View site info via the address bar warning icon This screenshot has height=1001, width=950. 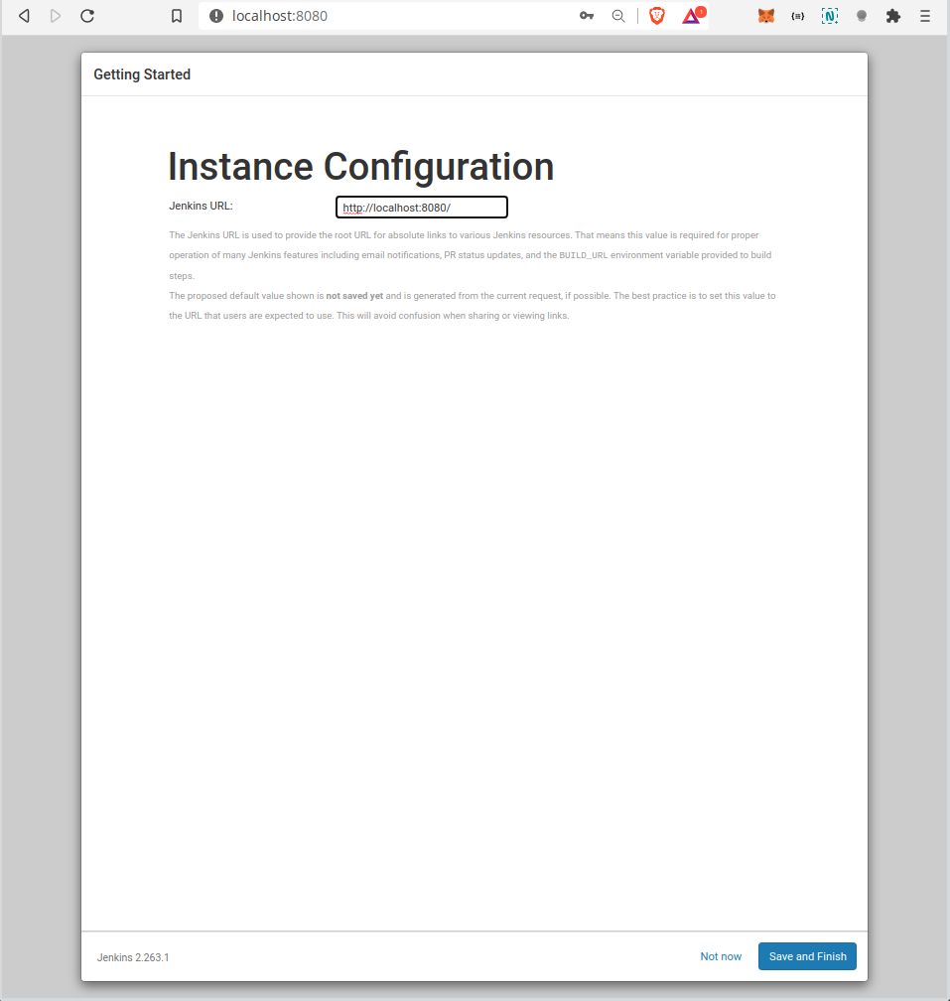[216, 16]
